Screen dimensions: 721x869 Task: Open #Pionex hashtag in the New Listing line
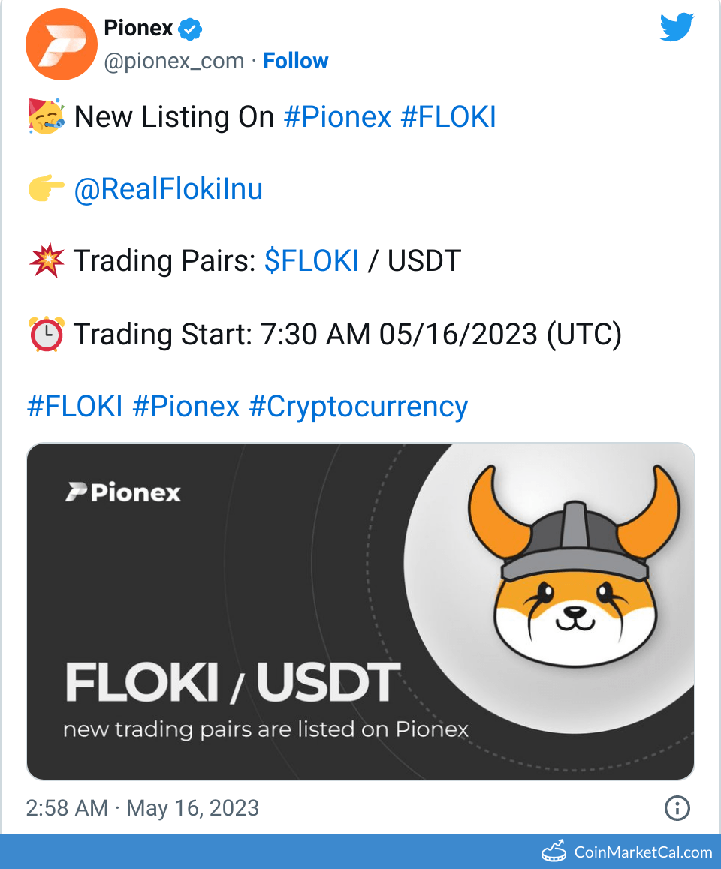click(337, 117)
